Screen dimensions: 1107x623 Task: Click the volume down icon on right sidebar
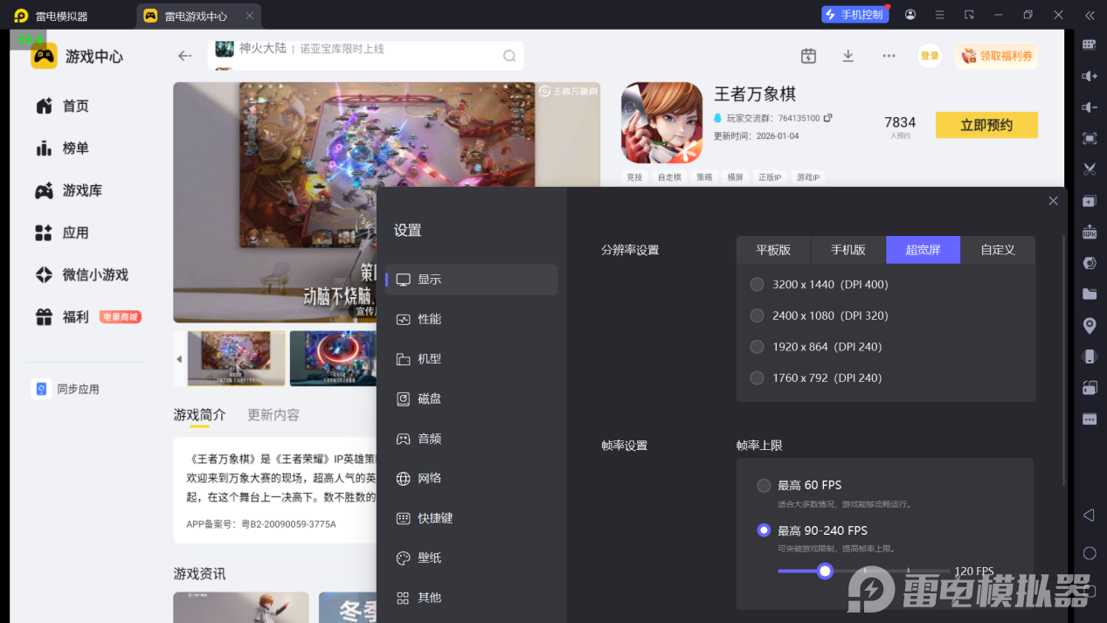pos(1089,107)
